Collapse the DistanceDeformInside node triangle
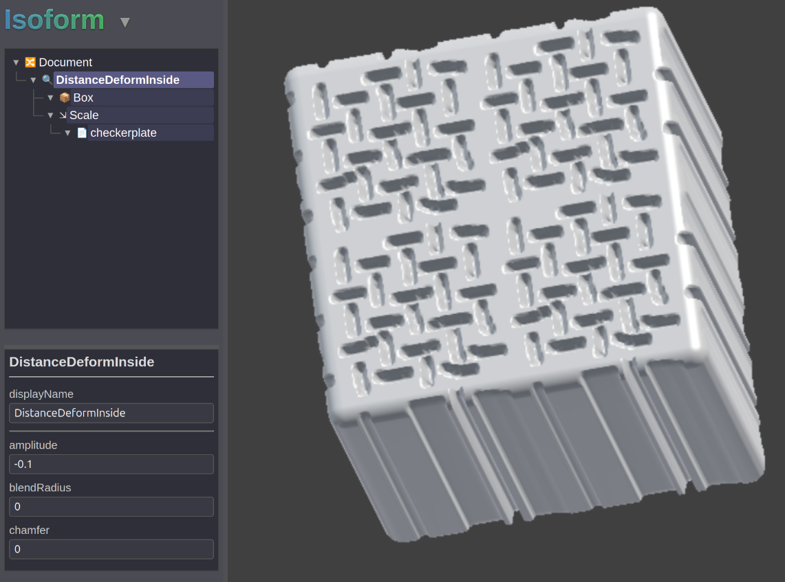 33,80
